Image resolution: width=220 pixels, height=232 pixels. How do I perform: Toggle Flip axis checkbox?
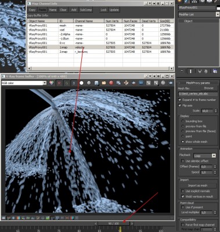[180, 106]
